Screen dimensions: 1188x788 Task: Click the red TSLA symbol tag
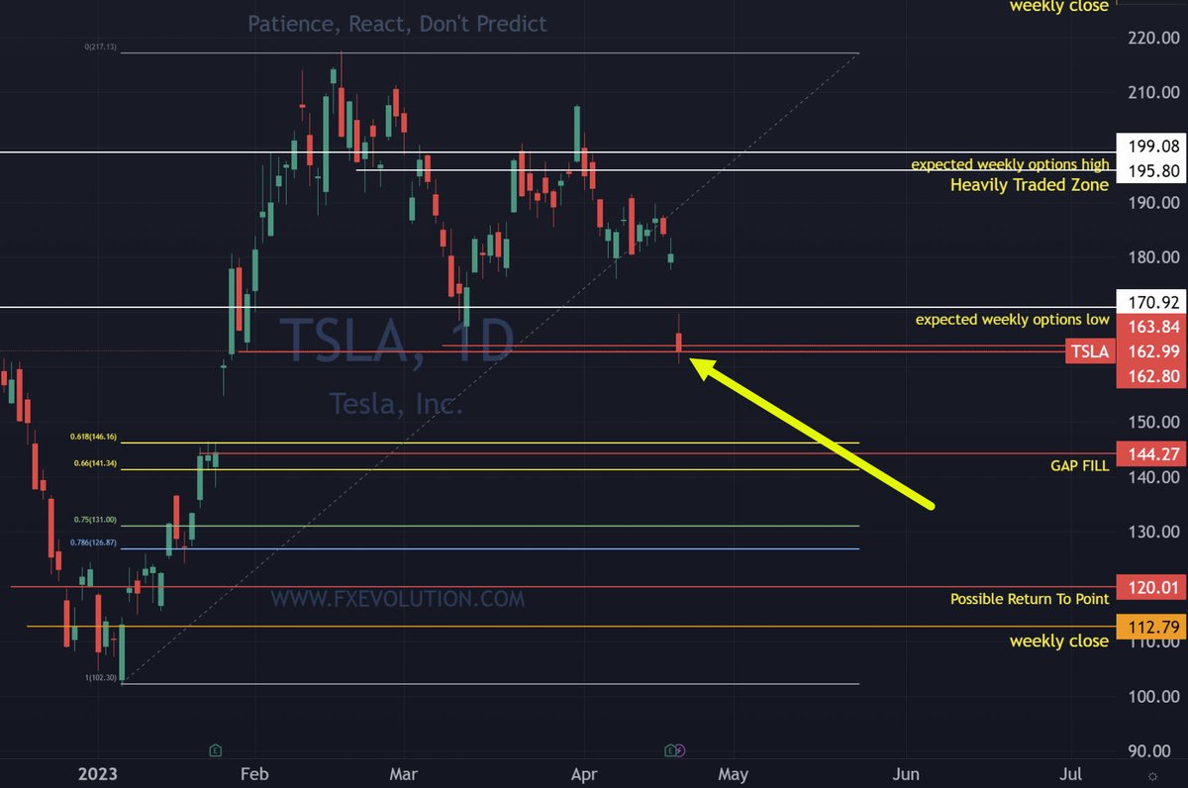tap(1090, 351)
